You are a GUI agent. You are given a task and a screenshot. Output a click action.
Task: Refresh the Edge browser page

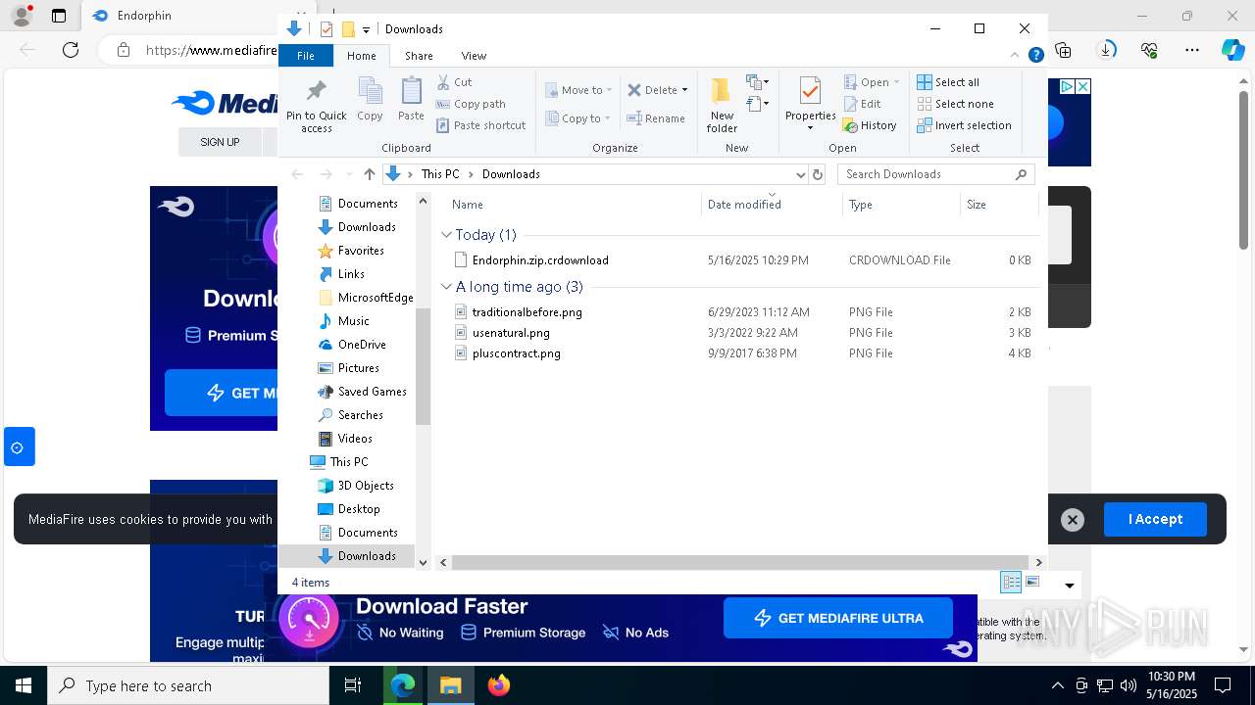pyautogui.click(x=70, y=50)
